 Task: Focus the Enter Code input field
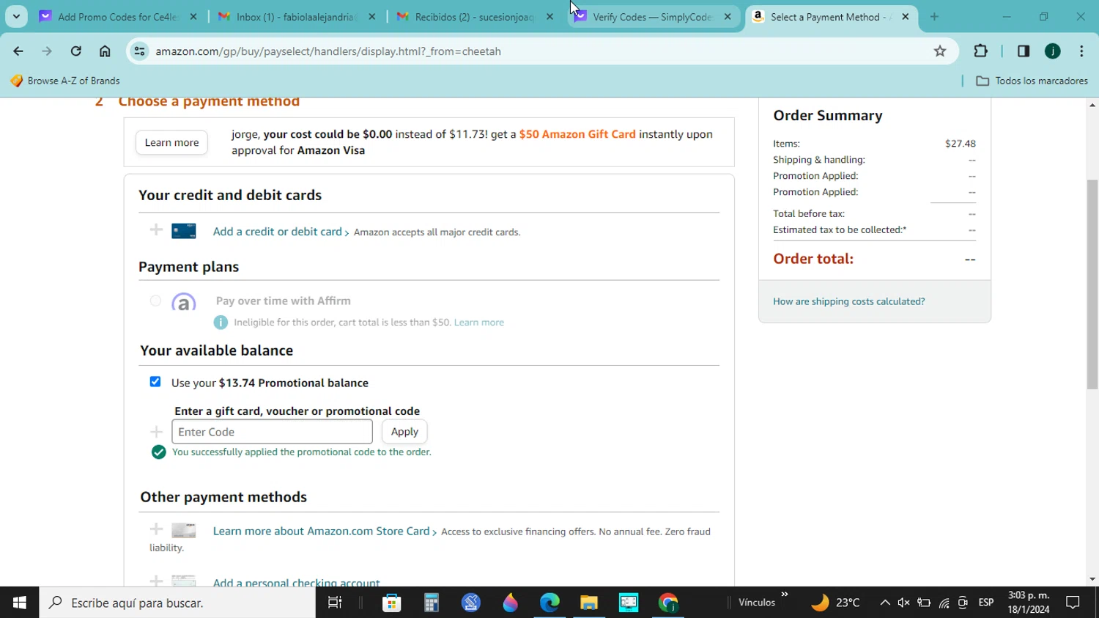pyautogui.click(x=272, y=432)
